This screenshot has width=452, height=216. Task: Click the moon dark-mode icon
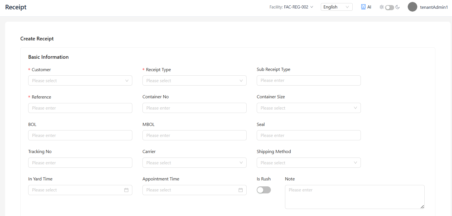(x=398, y=7)
